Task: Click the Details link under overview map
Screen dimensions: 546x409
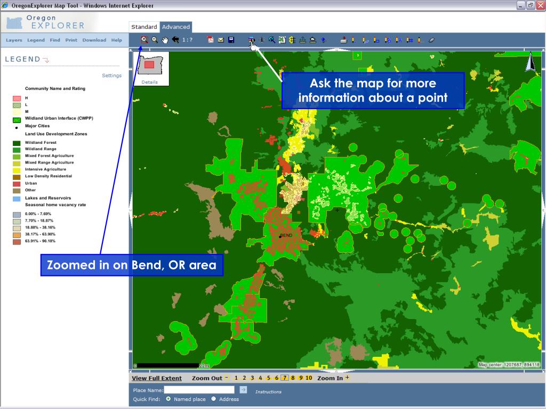Action: [150, 82]
